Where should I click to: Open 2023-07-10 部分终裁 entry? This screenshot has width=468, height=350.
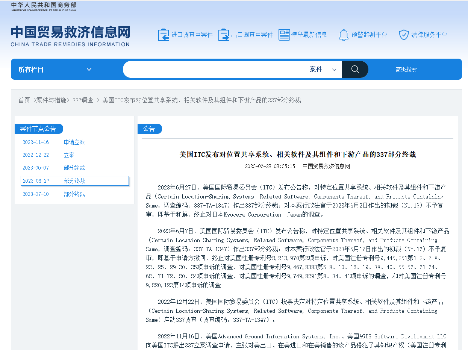[74, 194]
